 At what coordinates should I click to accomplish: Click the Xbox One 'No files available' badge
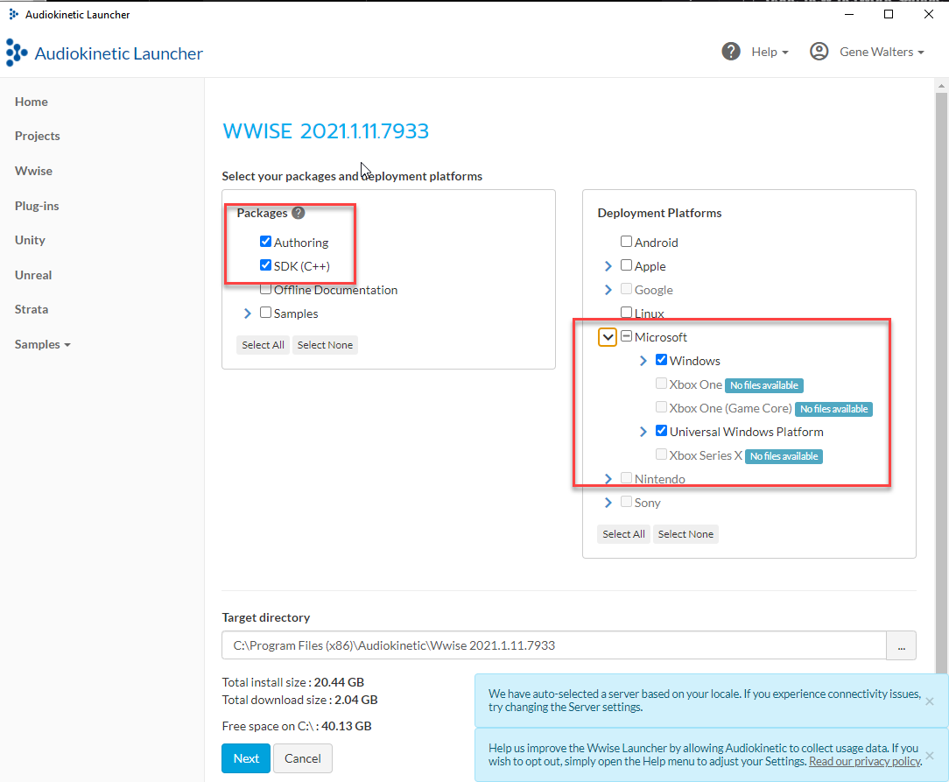(763, 385)
